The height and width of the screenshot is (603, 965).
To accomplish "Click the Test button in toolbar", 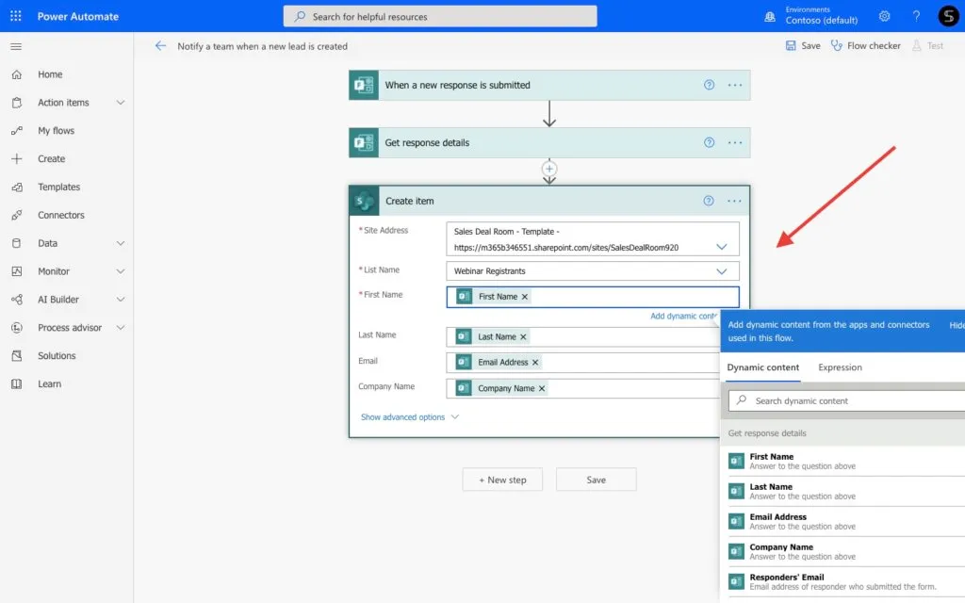I will point(927,45).
